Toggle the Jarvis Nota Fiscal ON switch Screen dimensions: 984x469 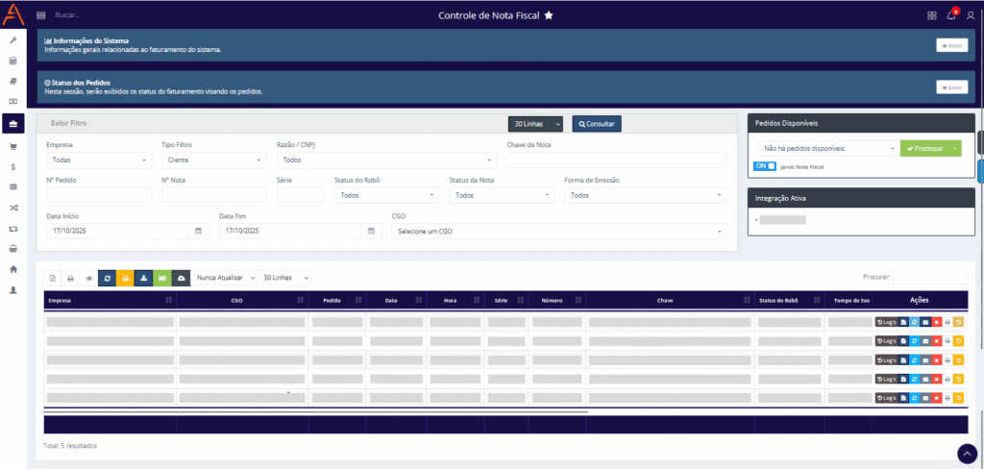[765, 166]
